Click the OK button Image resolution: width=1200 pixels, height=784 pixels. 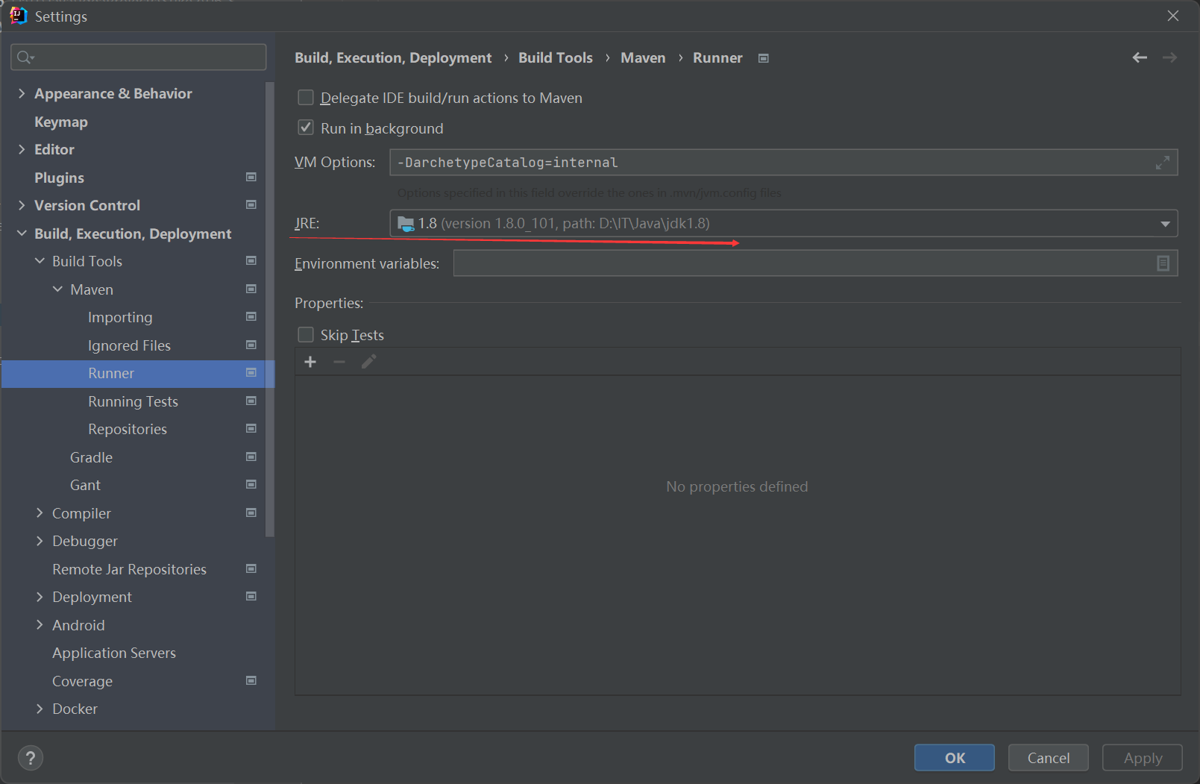[x=955, y=758]
